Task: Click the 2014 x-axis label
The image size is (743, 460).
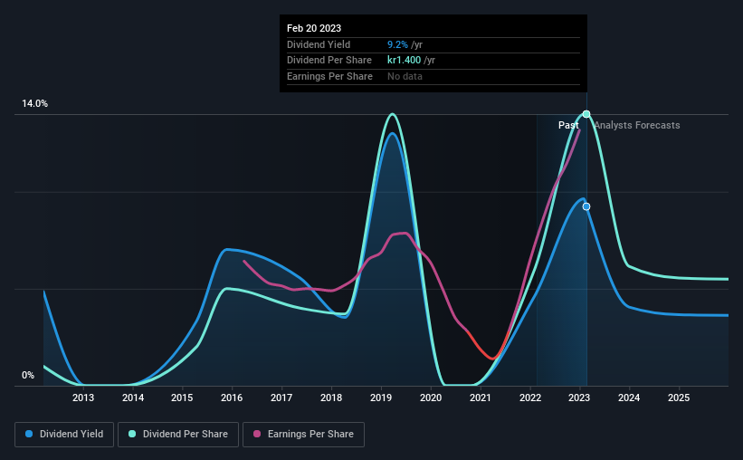Action: click(133, 398)
